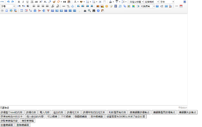Click the 隐藏编辑器 button
The width and height of the screenshot is (202, 127).
tap(81, 116)
